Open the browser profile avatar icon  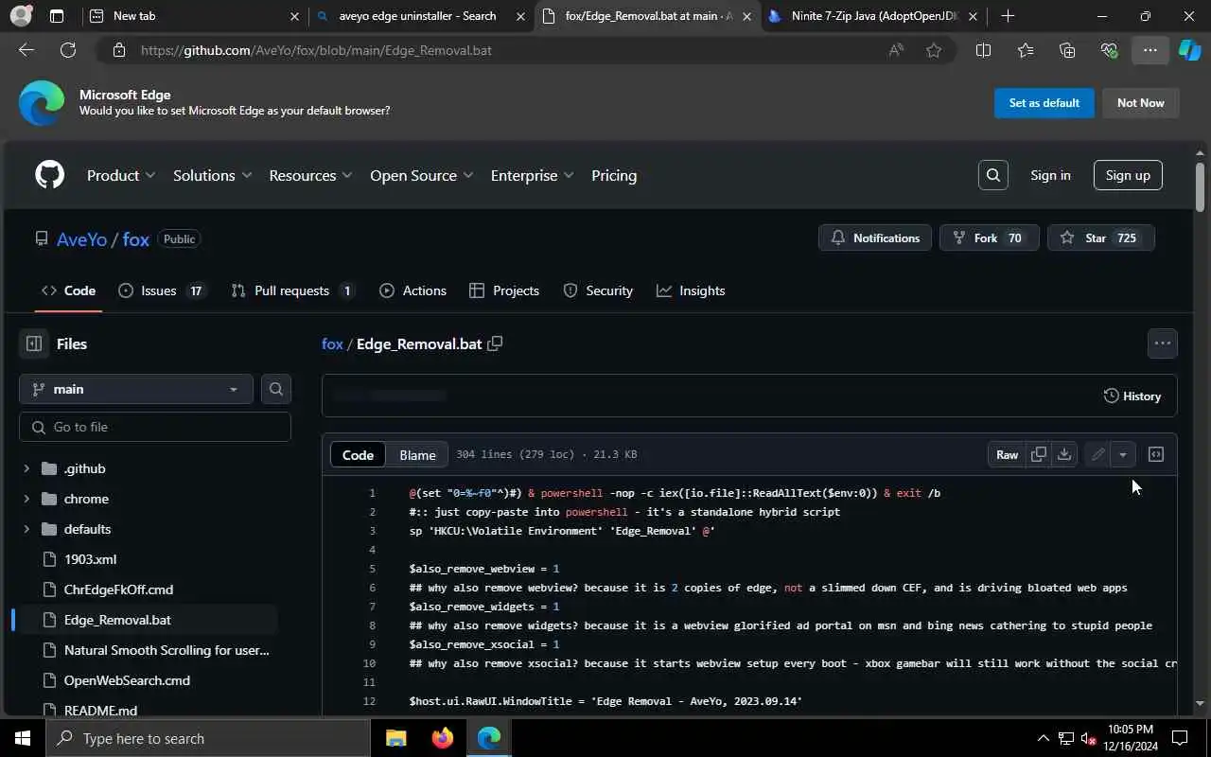[20, 16]
